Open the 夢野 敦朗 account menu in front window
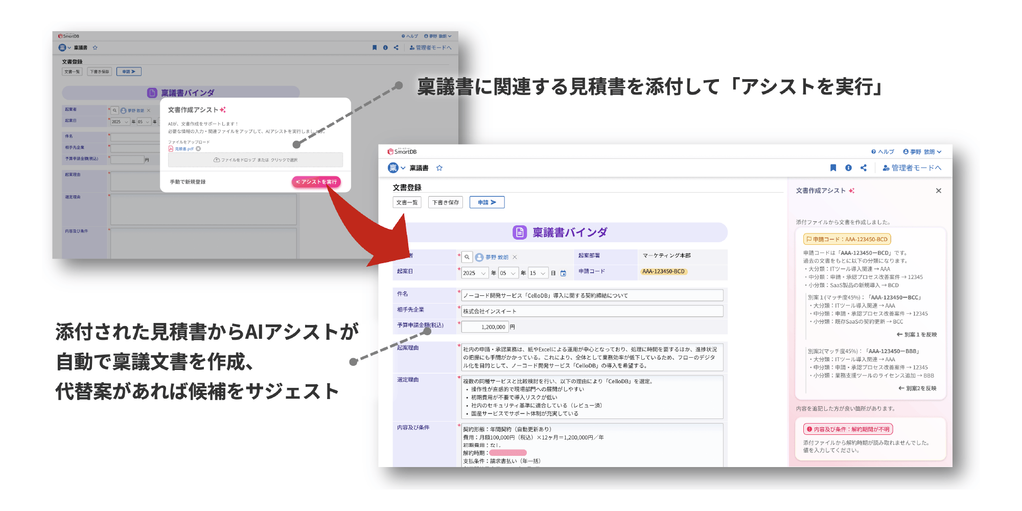The image size is (1022, 511). point(922,152)
